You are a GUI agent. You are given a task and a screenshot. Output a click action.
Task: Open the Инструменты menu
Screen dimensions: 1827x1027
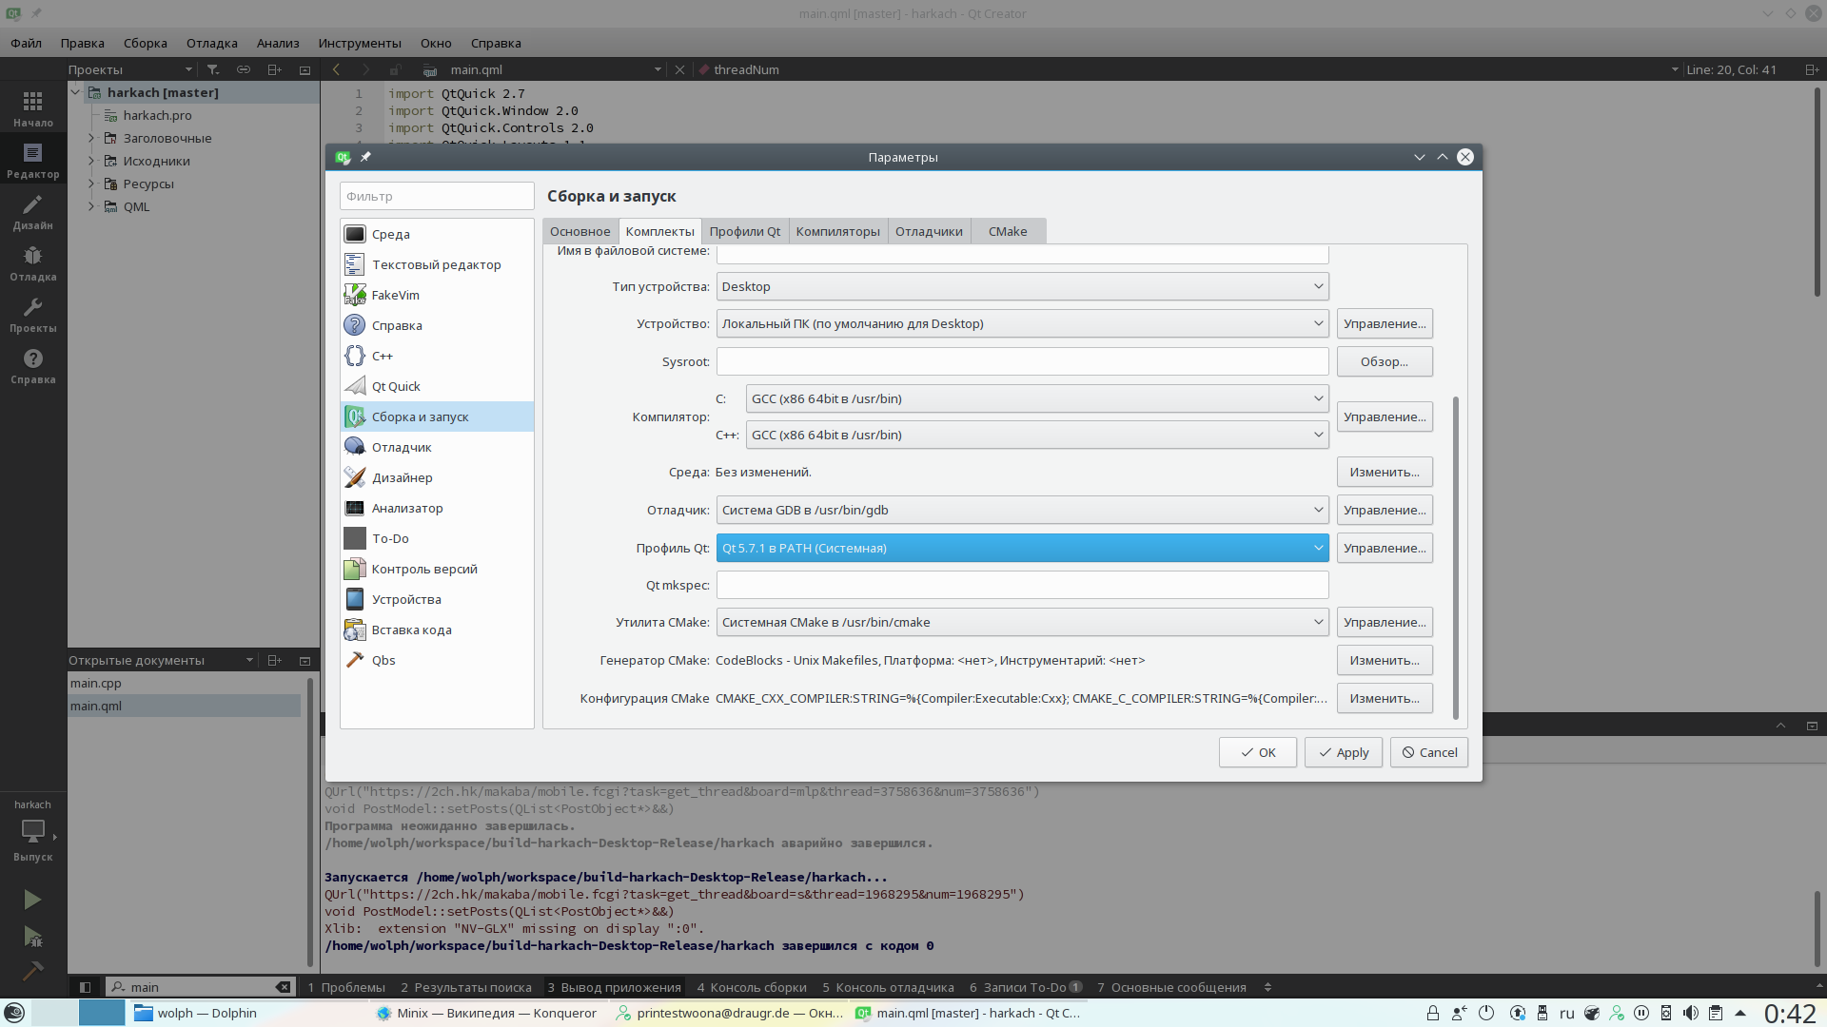tap(360, 43)
